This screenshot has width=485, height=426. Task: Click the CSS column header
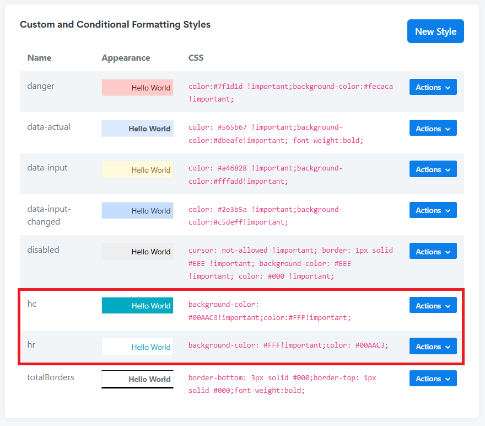coord(196,58)
